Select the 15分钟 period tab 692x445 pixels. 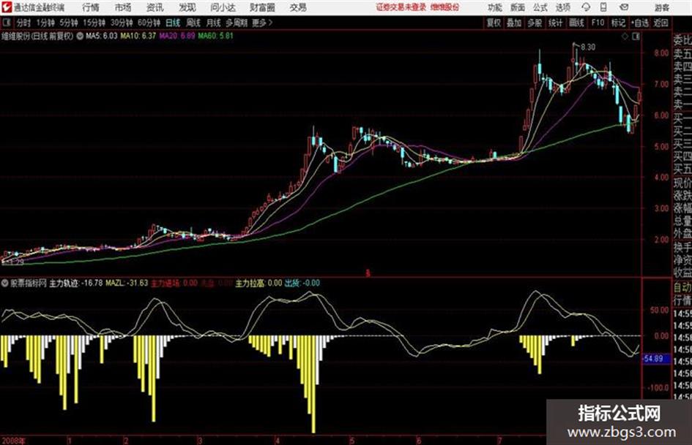tap(94, 23)
